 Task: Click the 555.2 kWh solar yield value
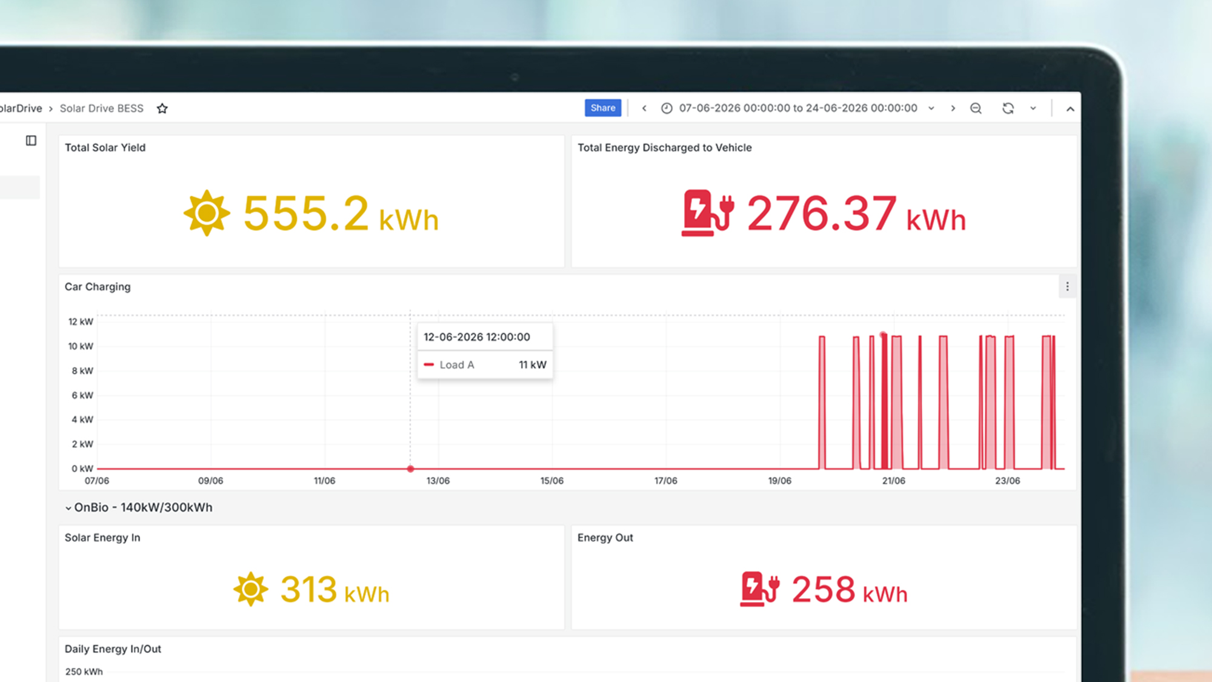pyautogui.click(x=341, y=213)
